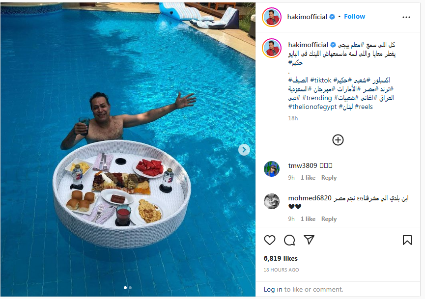This screenshot has width=425, height=299.
Task: Open the #trending hashtag link
Action: coord(317,98)
